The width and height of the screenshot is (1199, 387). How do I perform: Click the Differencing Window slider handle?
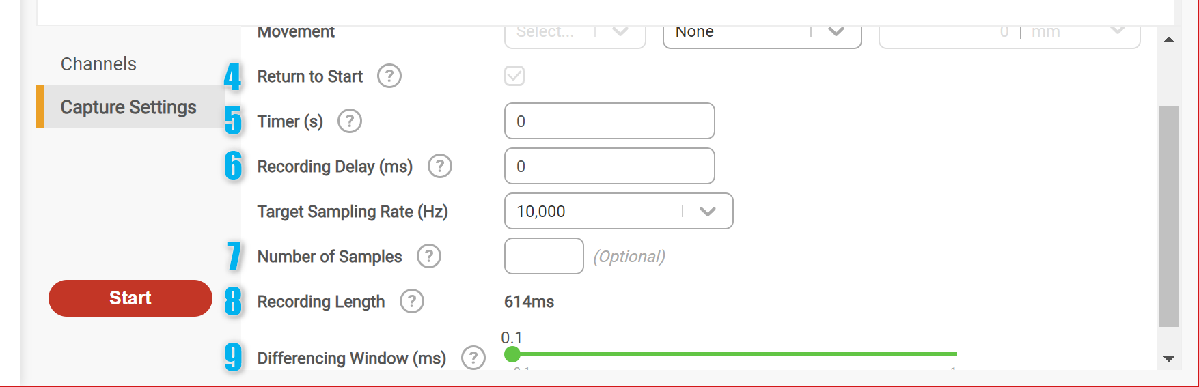(512, 354)
